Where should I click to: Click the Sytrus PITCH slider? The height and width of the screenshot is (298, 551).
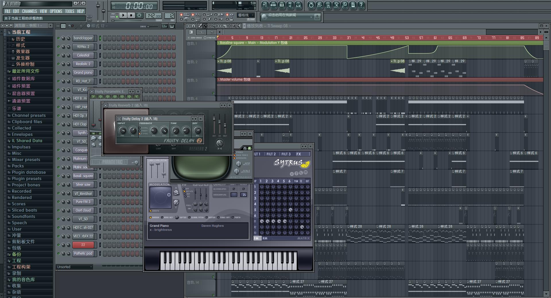[164, 170]
